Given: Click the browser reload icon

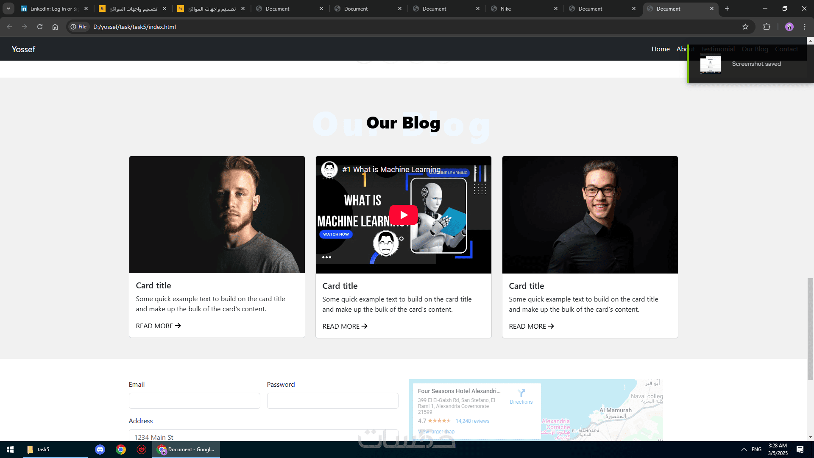Looking at the screenshot, I should [x=40, y=27].
